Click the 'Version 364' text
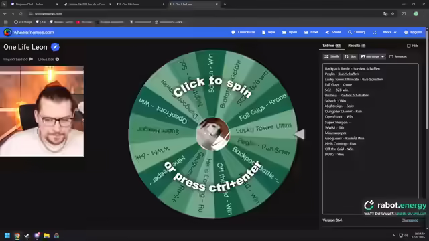The width and height of the screenshot is (429, 241). [x=332, y=220]
